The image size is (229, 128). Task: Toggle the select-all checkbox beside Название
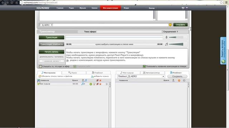pyautogui.click(x=38, y=80)
